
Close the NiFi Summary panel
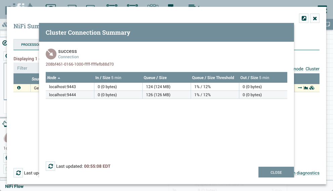click(x=315, y=18)
